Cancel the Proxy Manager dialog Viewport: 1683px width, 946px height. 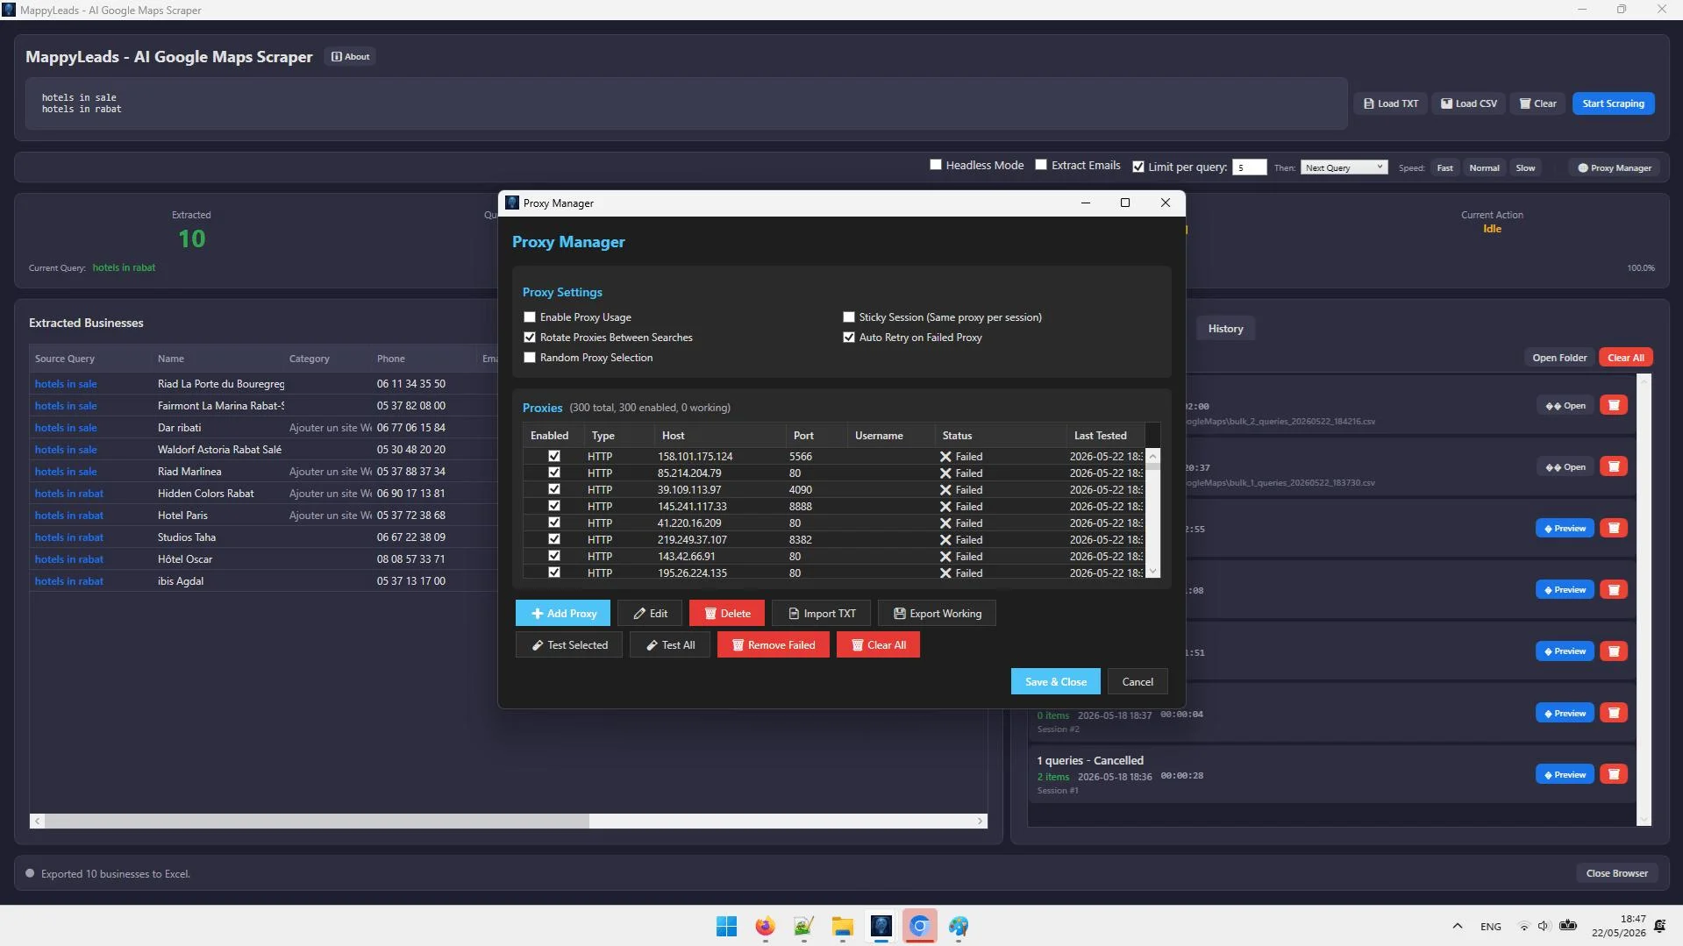coord(1137,681)
